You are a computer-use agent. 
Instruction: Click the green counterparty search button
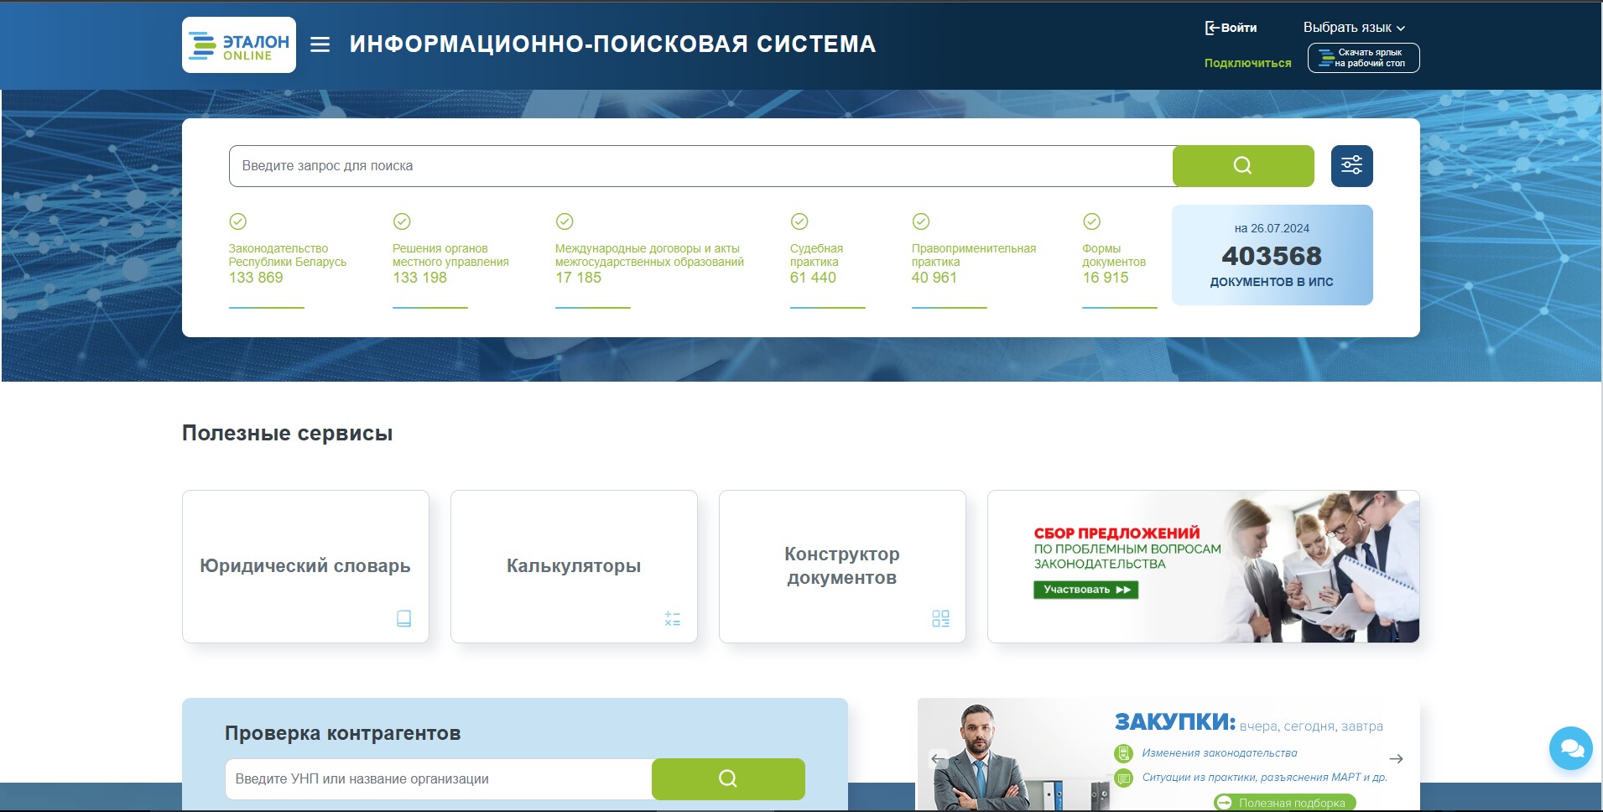pos(727,778)
